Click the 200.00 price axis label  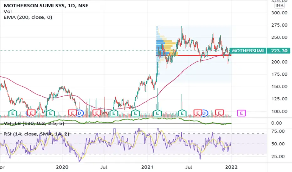[279, 62]
